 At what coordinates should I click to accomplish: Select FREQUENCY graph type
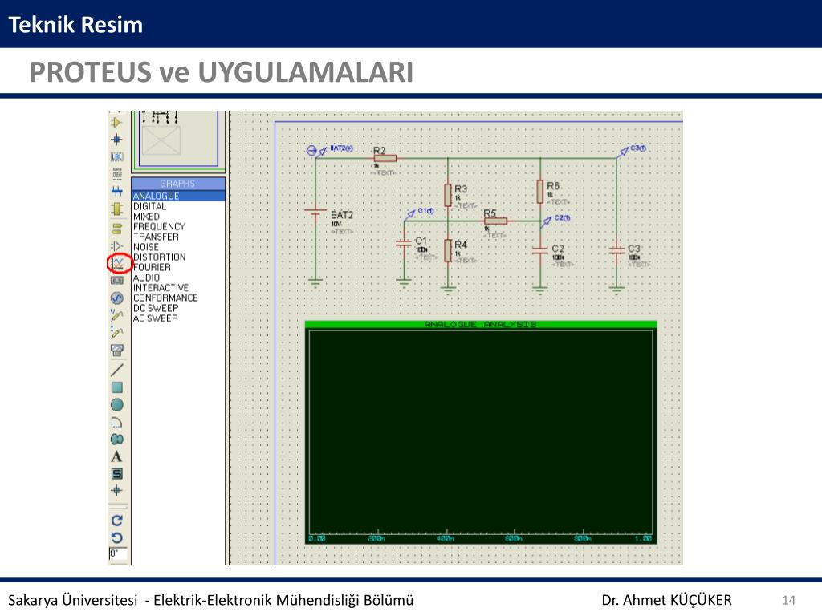159,226
